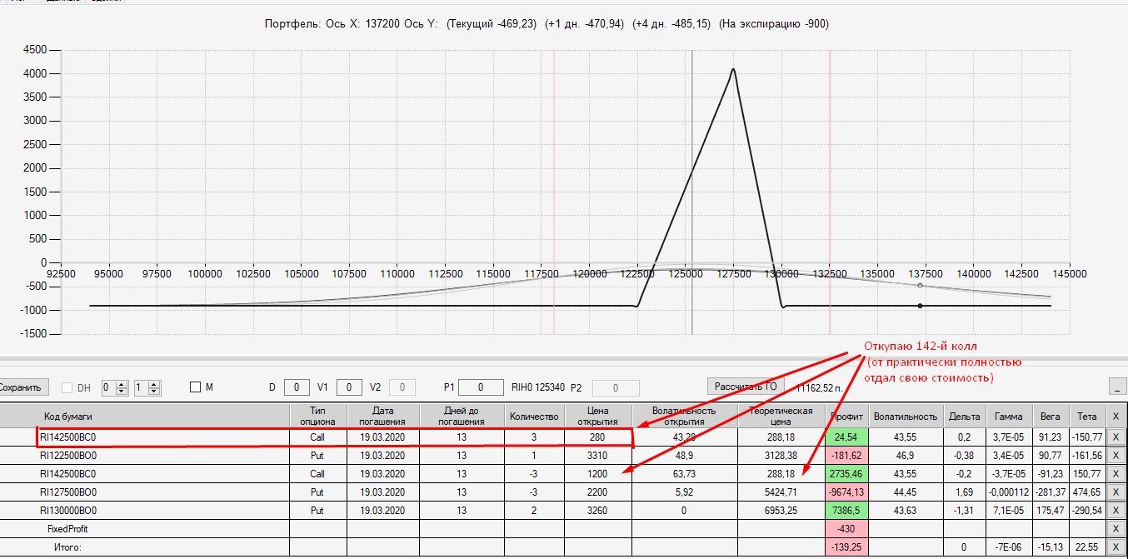This screenshot has width=1128, height=559.
Task: Focus the V1 input field
Action: pyautogui.click(x=349, y=387)
